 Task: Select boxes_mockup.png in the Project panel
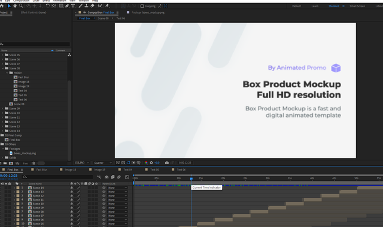(x=25, y=153)
